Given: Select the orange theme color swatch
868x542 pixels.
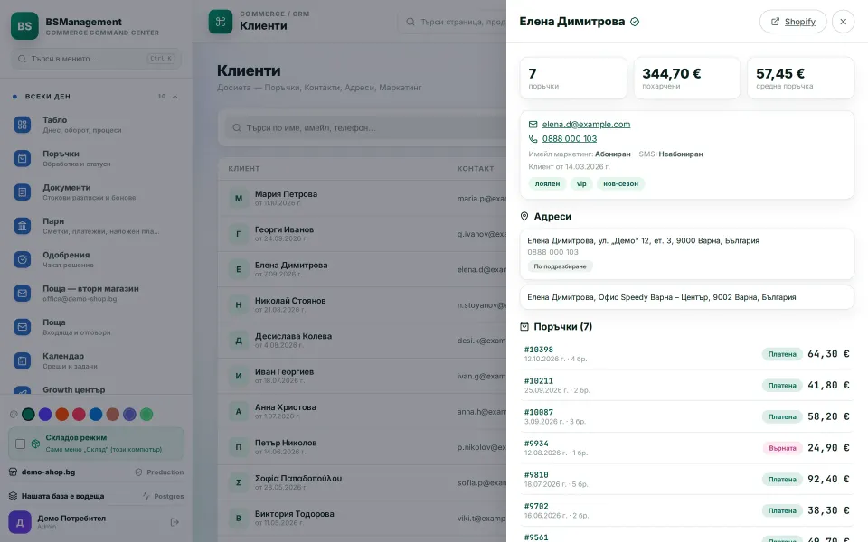Looking at the screenshot, I should pos(62,415).
